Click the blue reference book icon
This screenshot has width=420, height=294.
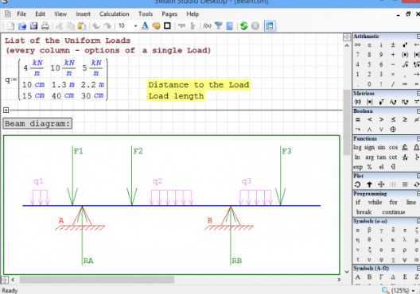tap(230, 26)
